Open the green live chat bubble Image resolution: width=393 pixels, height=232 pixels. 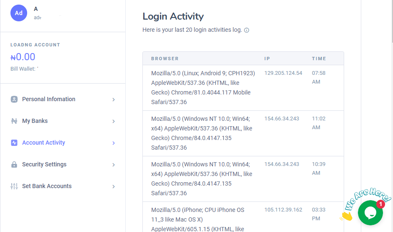370,213
